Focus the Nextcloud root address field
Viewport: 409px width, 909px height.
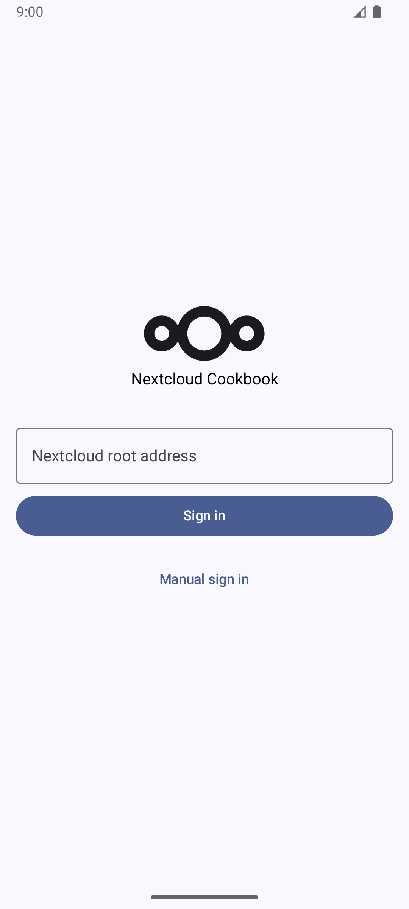(204, 456)
